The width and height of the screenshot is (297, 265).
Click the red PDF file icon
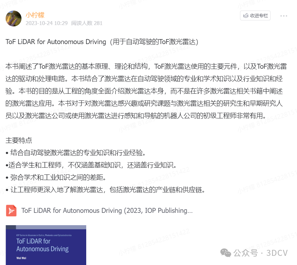(11, 211)
